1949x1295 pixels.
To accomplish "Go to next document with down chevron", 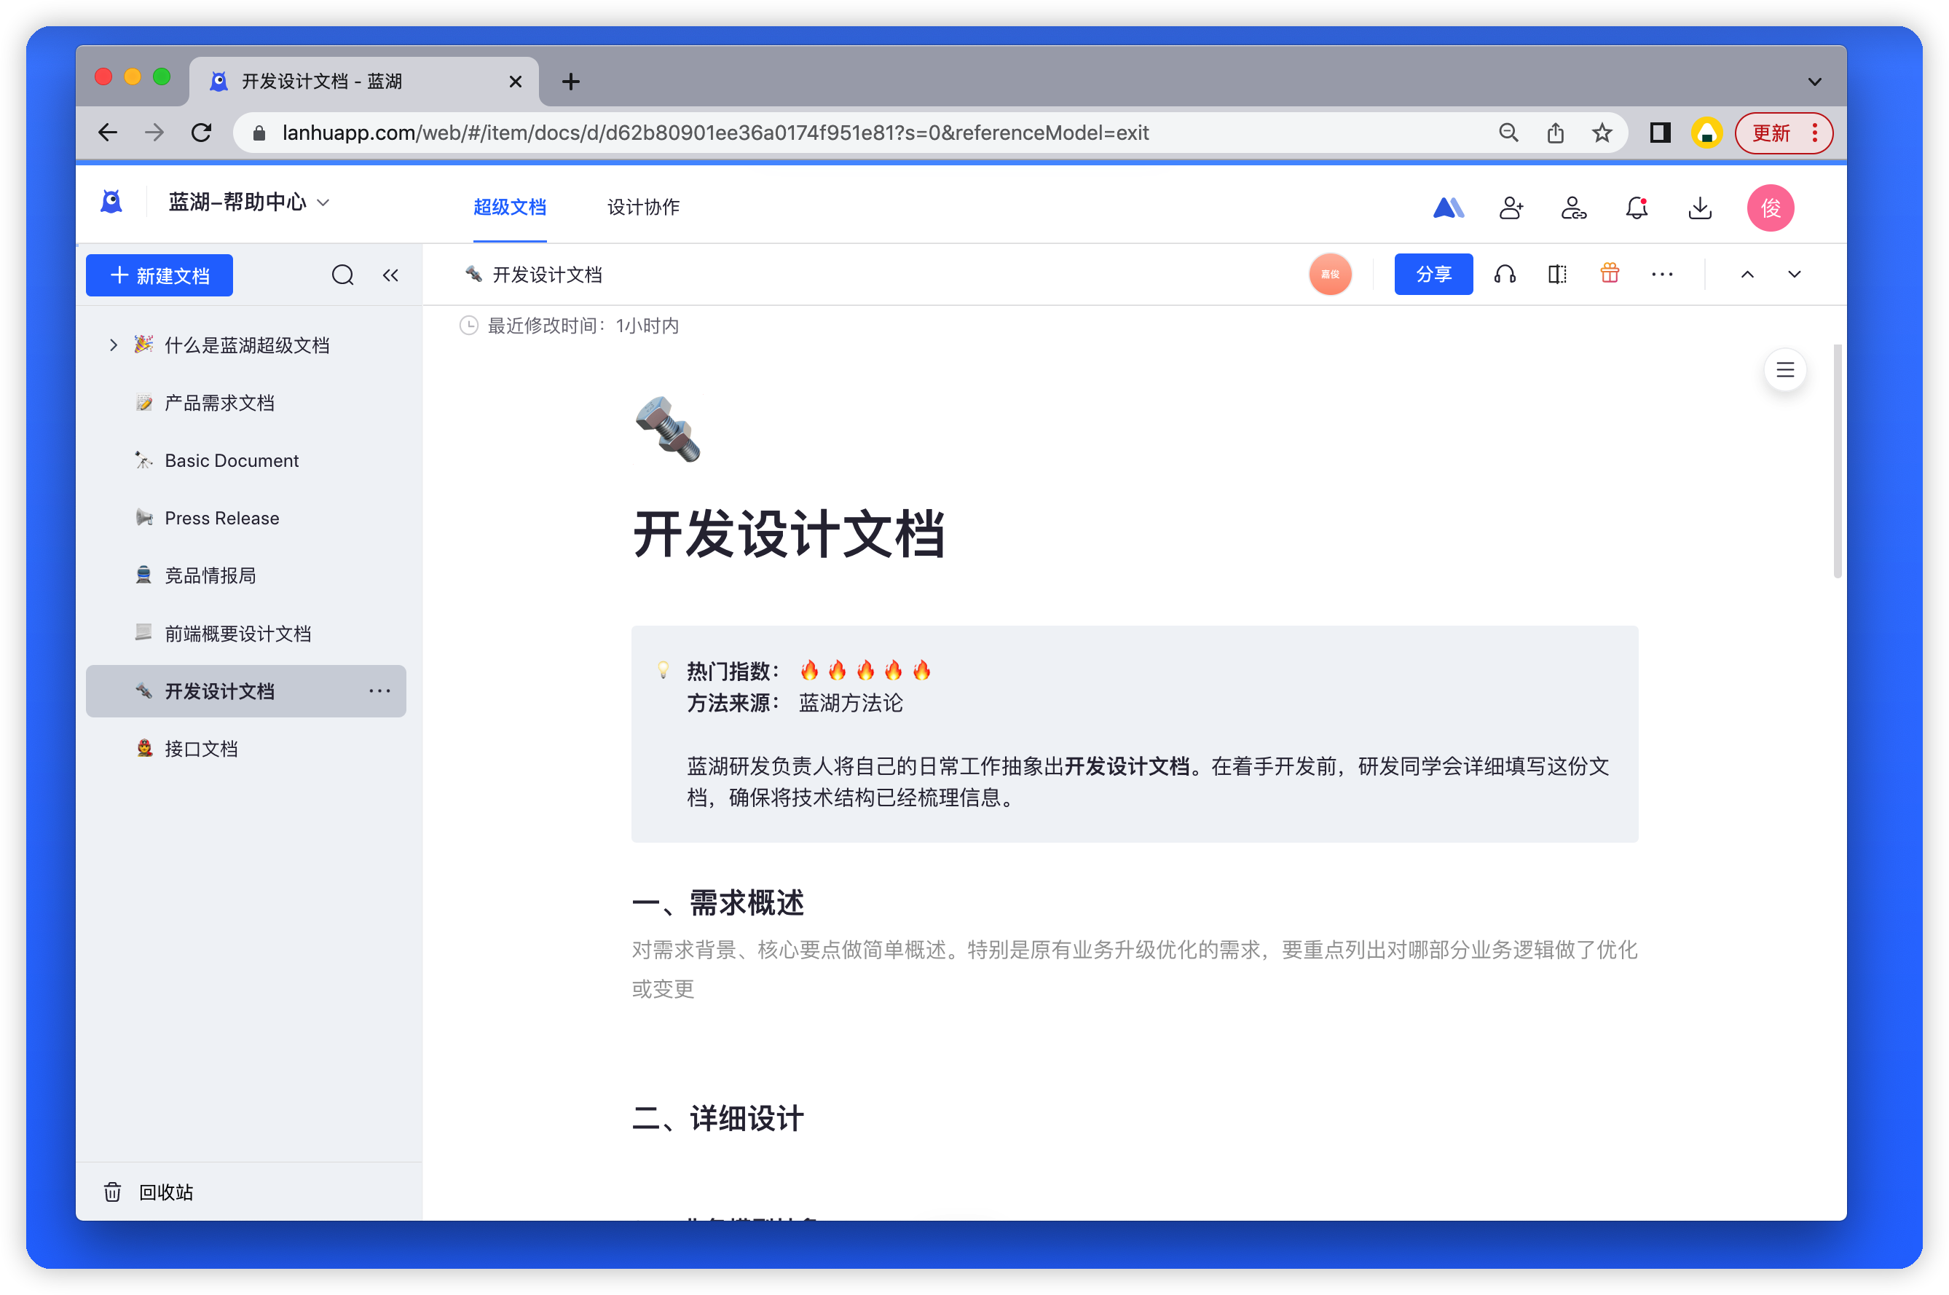I will [1794, 274].
